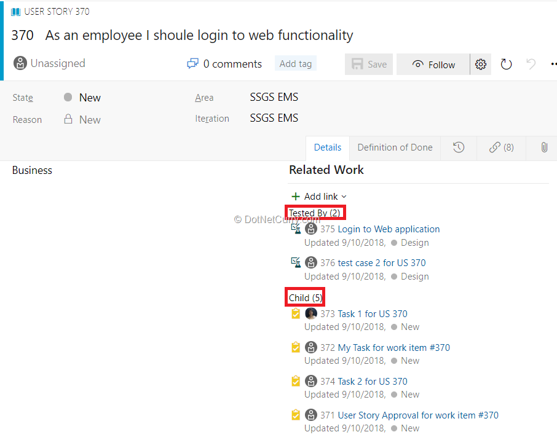
Task: Click the Unassigned person avatar icon
Action: pyautogui.click(x=20, y=63)
